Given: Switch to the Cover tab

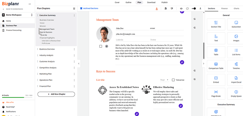Looking at the screenshot, I should [x=117, y=3].
